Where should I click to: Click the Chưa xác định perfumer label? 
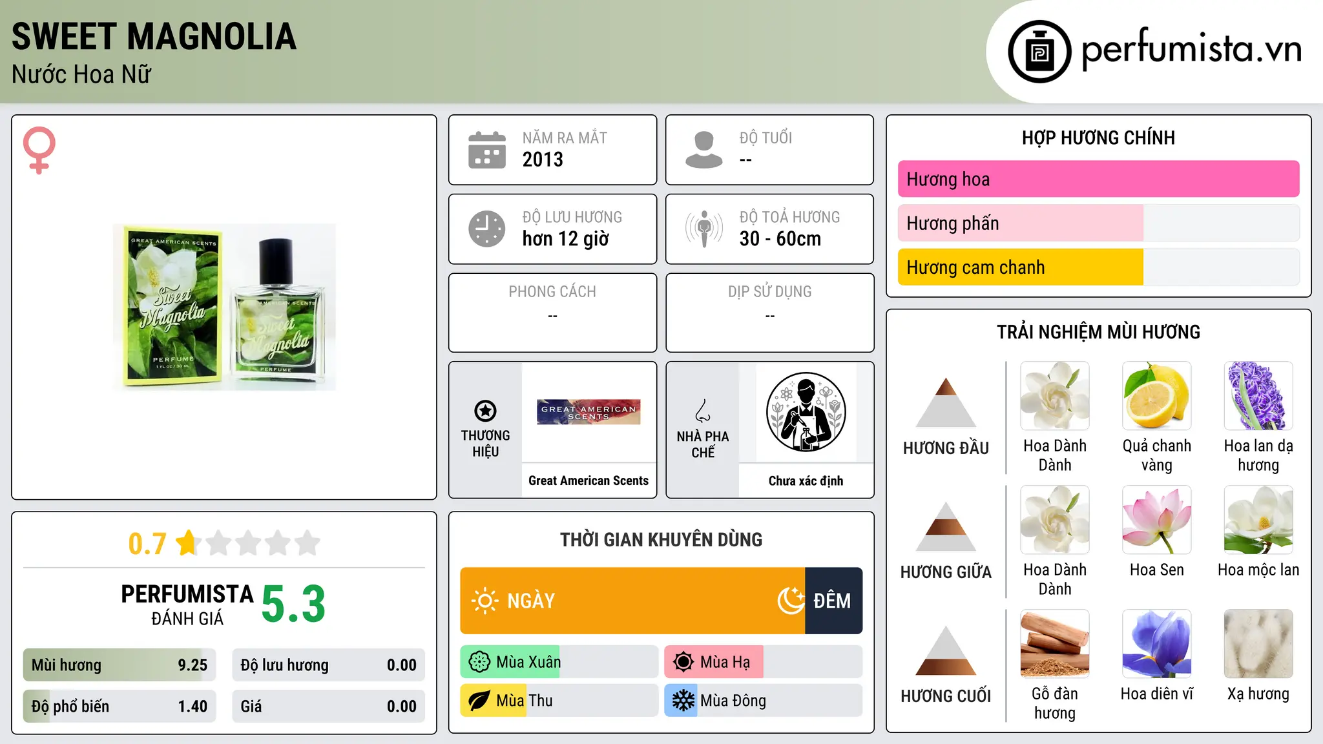806,480
